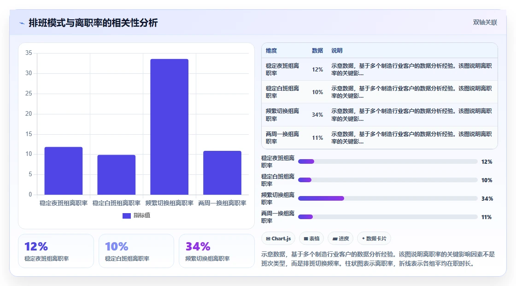This screenshot has width=516, height=286.
Task: Click the 11% cell in the table
Action: (317, 138)
